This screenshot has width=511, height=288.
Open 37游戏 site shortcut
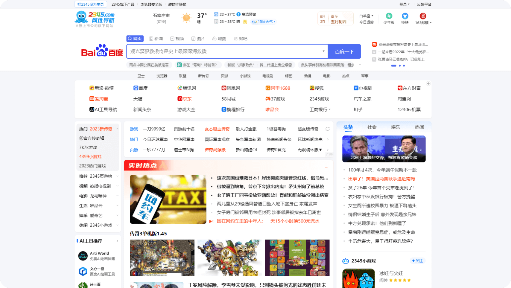pyautogui.click(x=275, y=99)
